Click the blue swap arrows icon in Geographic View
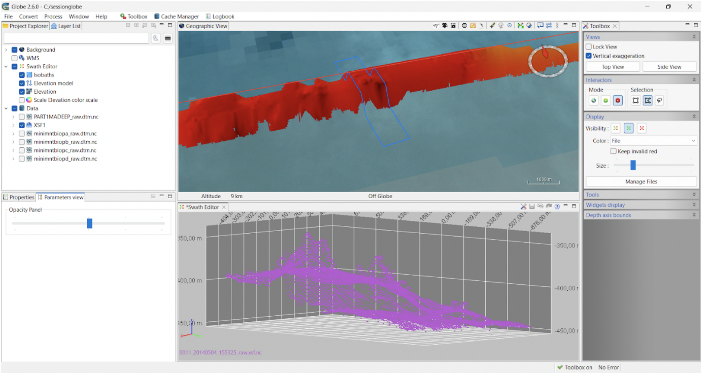This screenshot has width=705, height=375. point(549,26)
